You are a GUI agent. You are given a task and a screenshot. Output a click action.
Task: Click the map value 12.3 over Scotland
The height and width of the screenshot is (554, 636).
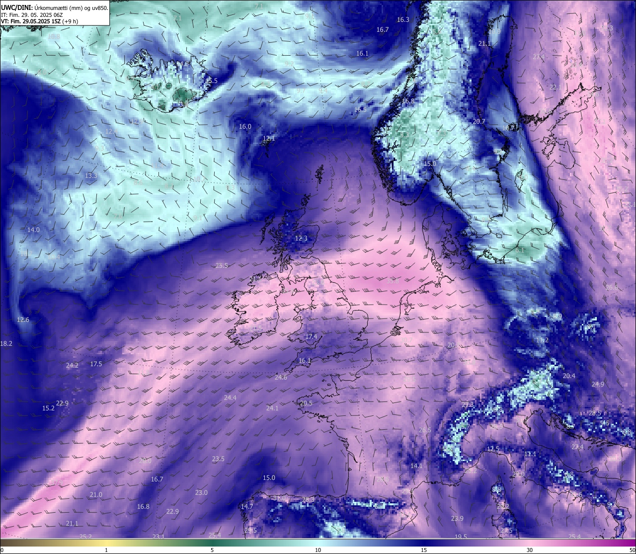[x=301, y=238]
